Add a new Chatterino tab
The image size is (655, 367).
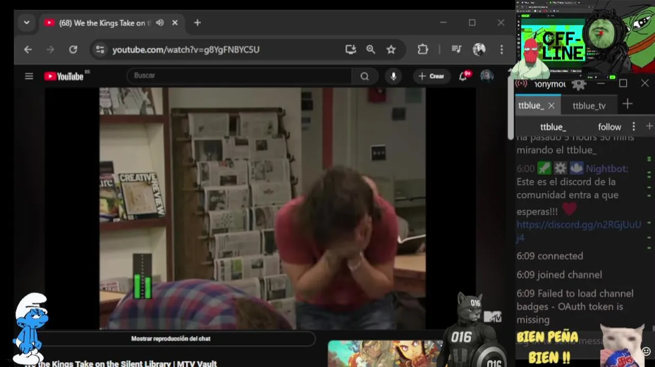point(627,104)
